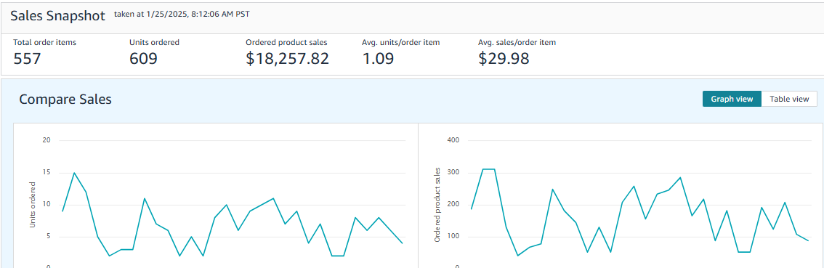Click the 'Ordered product sales' vertical axis title
Screen dimensions: 824x268
[x=437, y=206]
